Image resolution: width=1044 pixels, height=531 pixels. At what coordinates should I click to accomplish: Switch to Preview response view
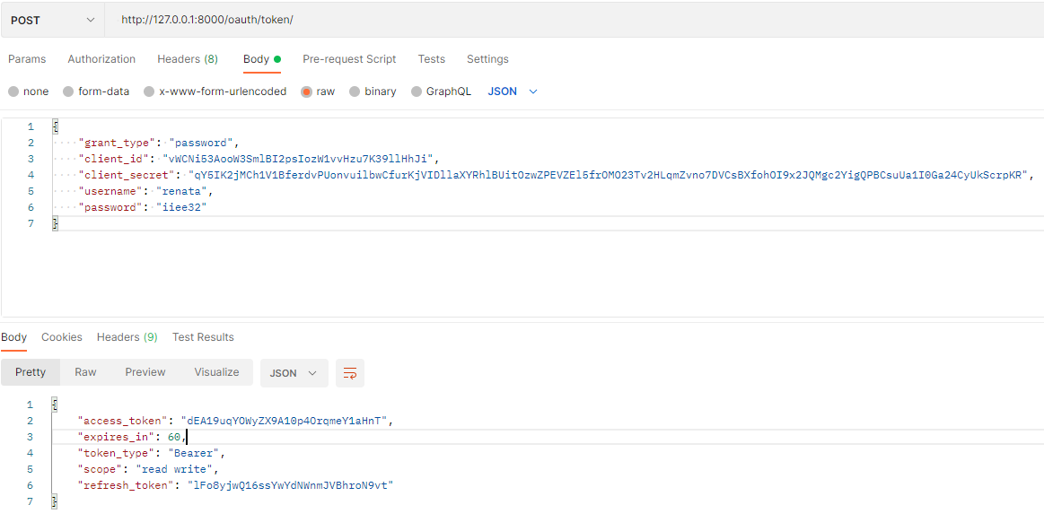pyautogui.click(x=145, y=372)
